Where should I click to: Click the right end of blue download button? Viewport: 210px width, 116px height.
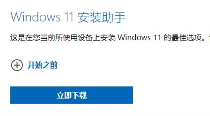pos(131,95)
